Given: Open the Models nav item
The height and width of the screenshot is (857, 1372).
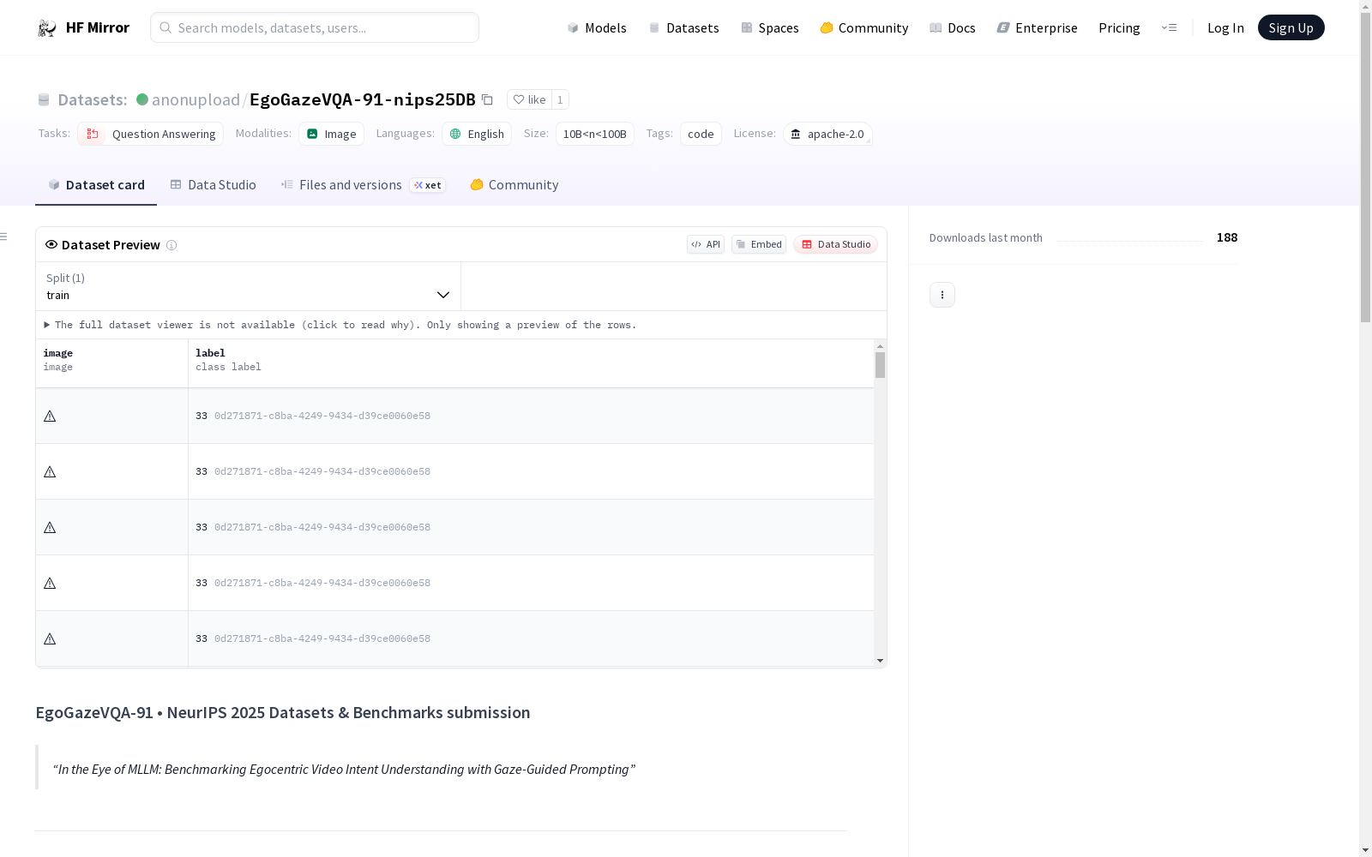Looking at the screenshot, I should coord(597,27).
